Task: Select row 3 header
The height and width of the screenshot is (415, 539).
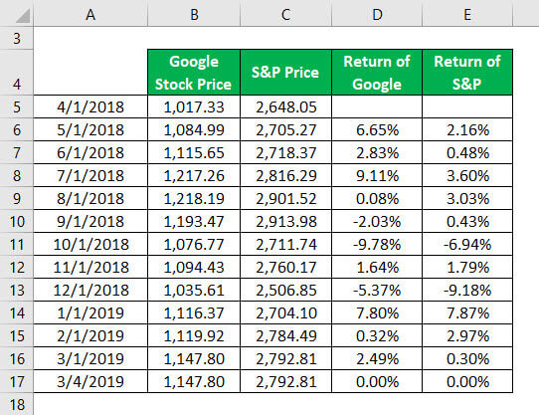Action: 17,38
